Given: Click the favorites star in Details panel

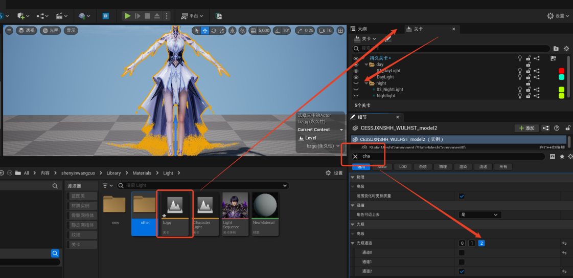Looking at the screenshot, I should point(562,156).
